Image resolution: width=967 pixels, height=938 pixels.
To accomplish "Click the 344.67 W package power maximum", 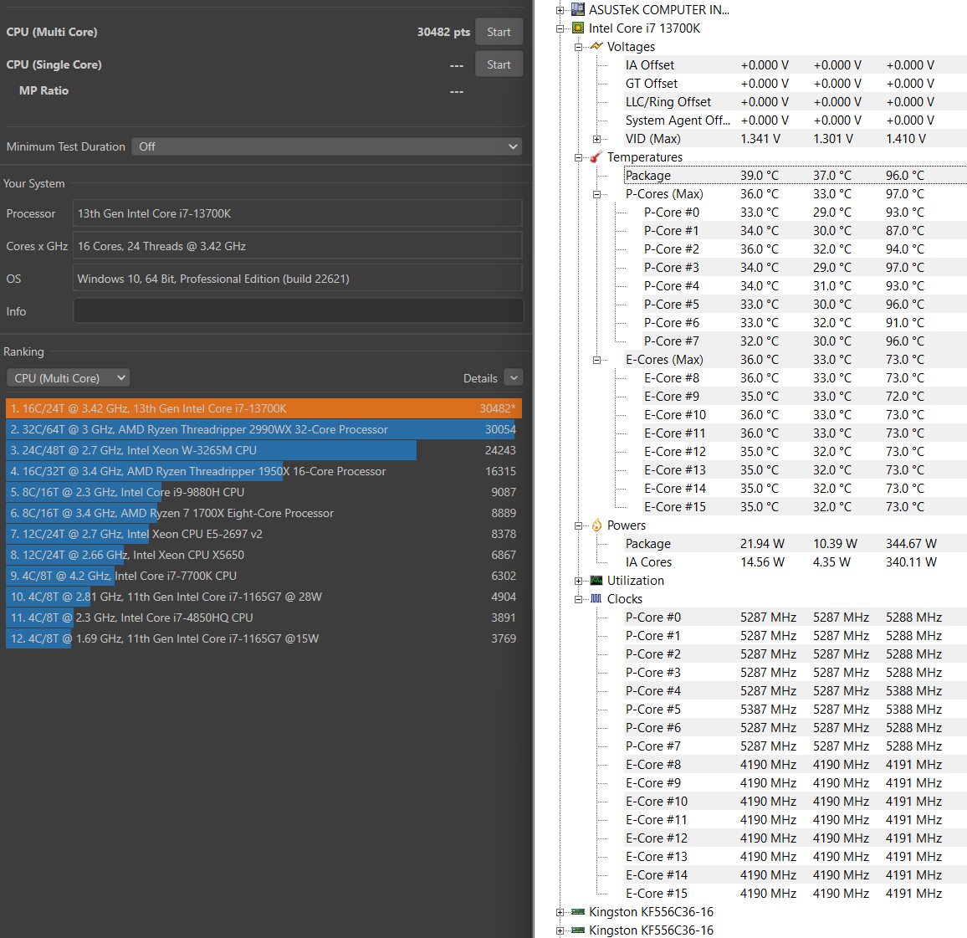I will (x=911, y=544).
